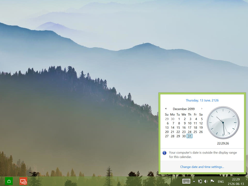The image size is (248, 186).
Task: Open the Action Center flag icon
Action: (x=212, y=181)
